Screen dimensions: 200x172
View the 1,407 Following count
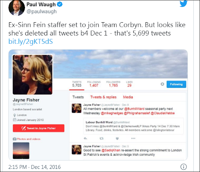[x=94, y=84]
